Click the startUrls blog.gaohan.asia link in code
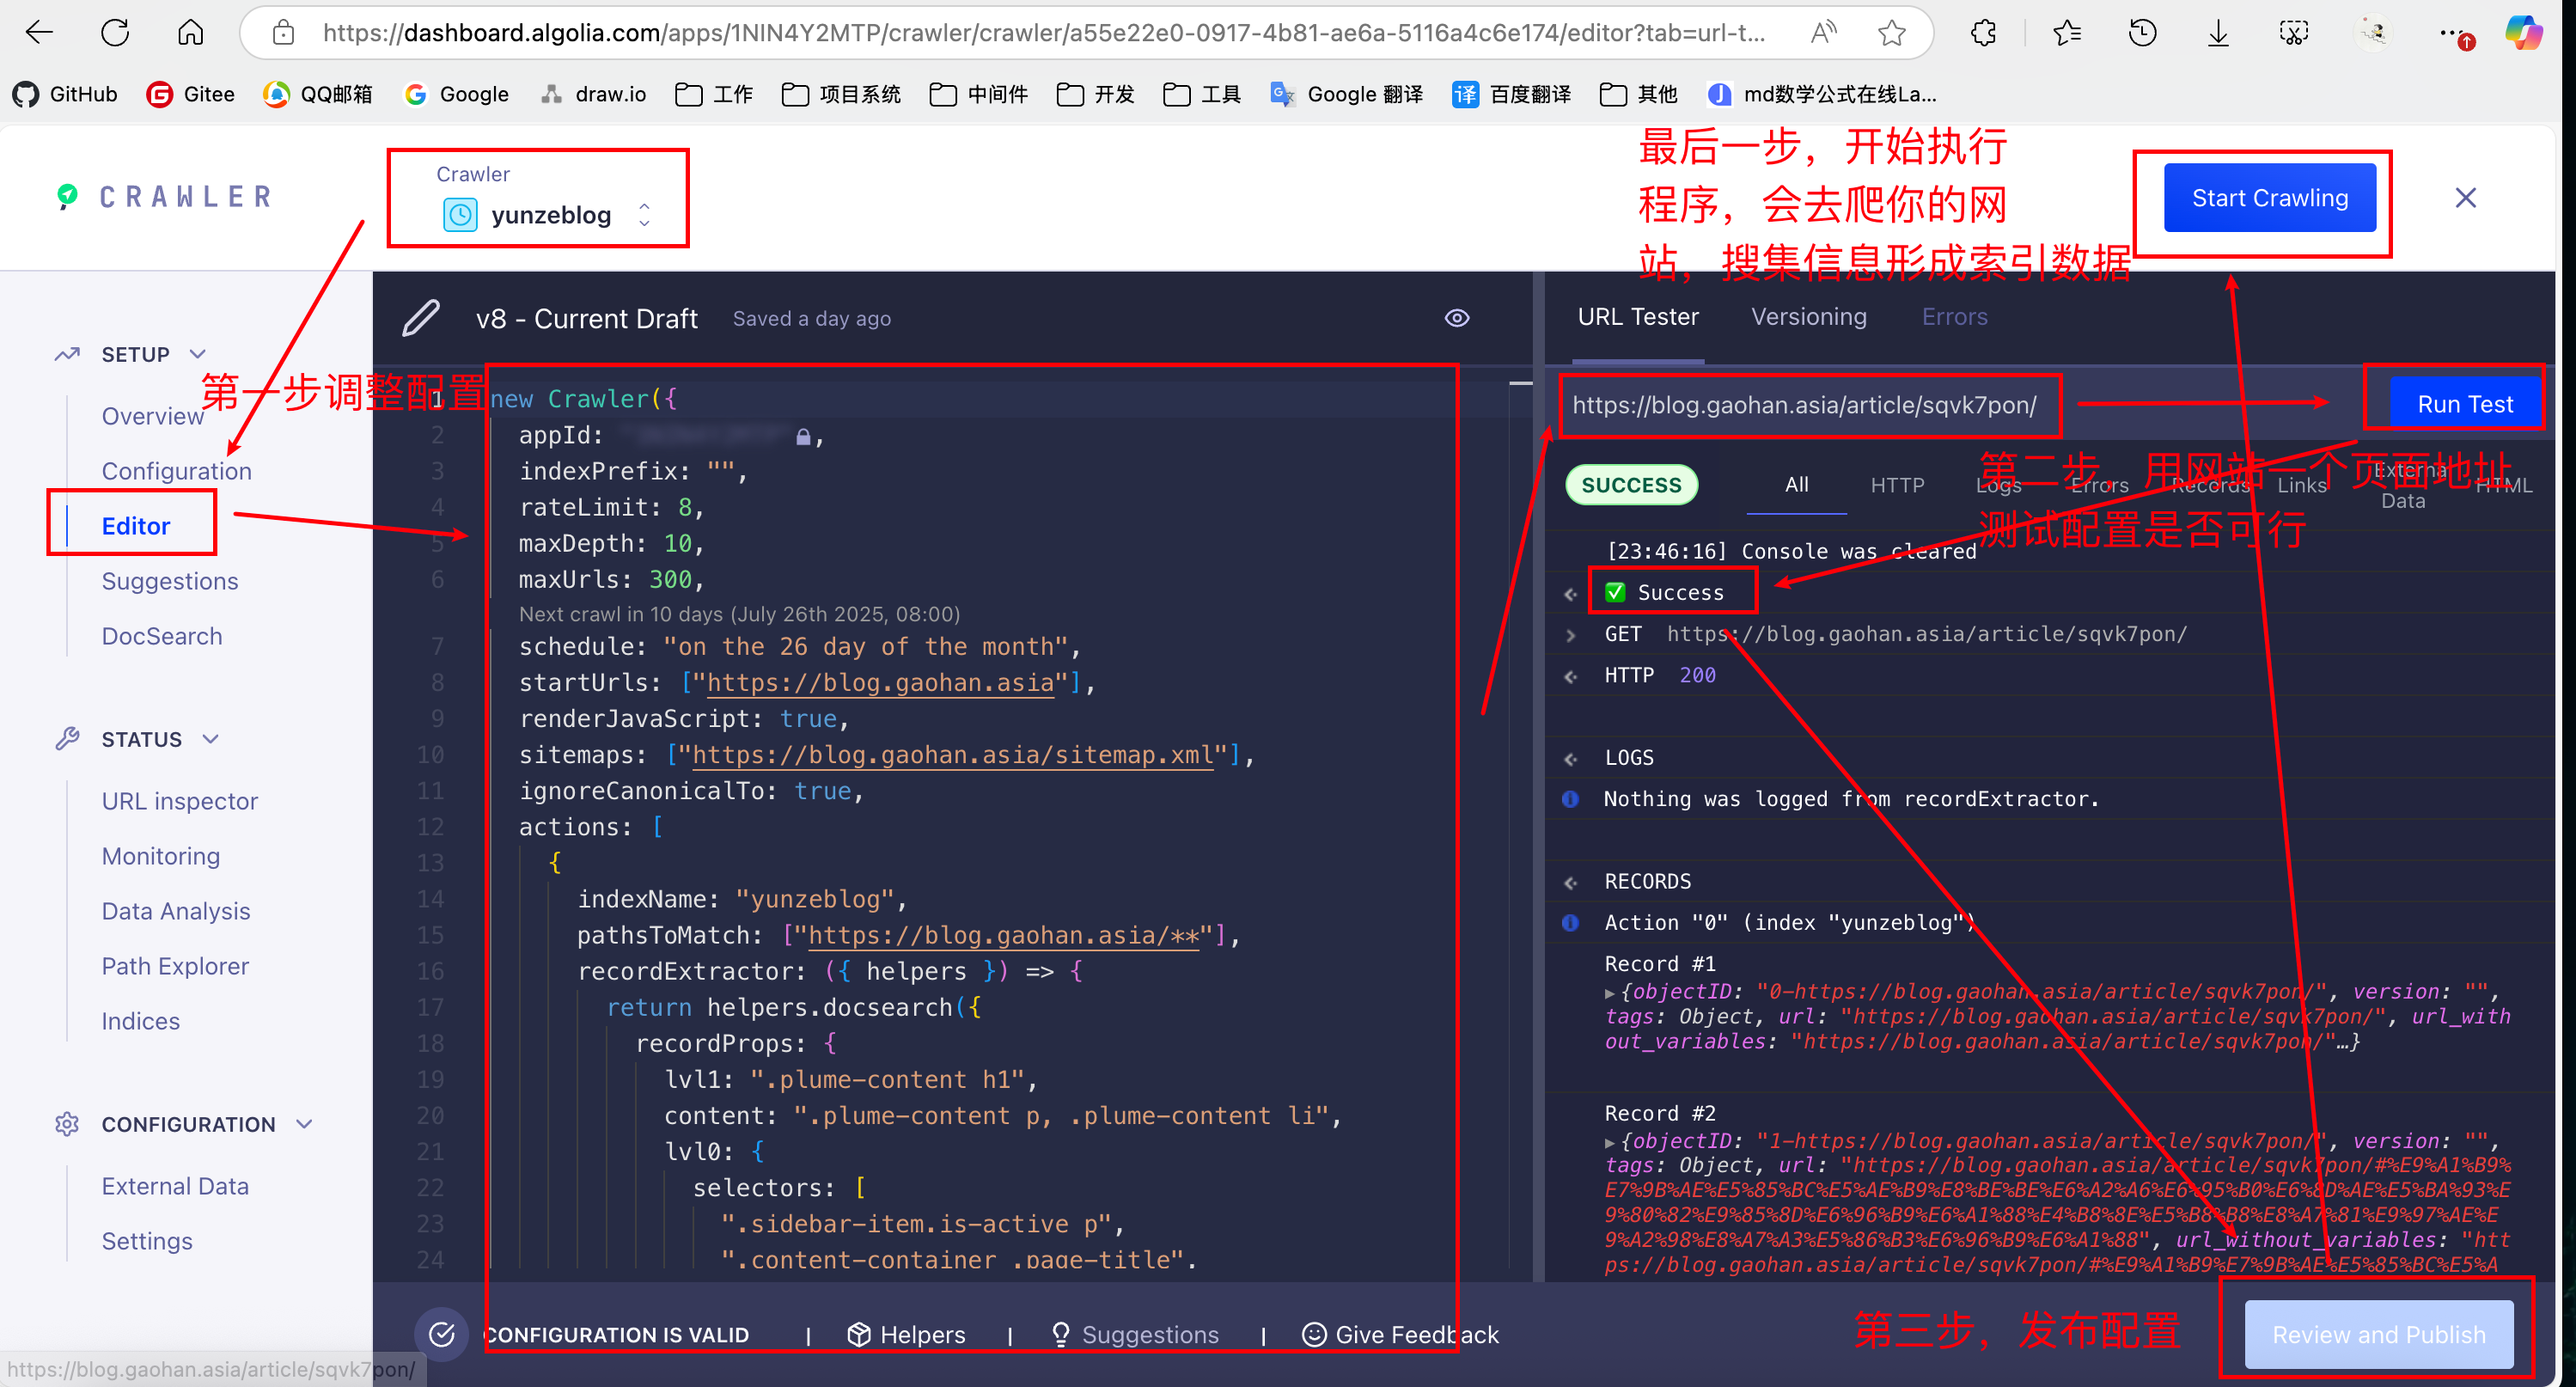 pos(880,683)
